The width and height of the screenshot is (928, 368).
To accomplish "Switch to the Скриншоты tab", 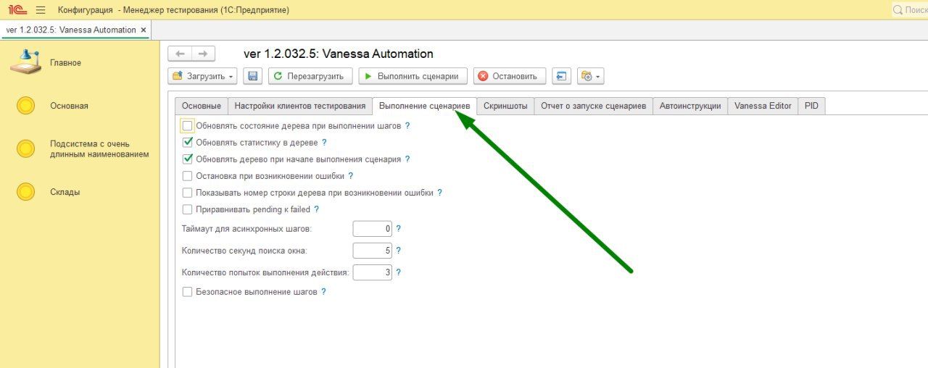I will tap(505, 106).
